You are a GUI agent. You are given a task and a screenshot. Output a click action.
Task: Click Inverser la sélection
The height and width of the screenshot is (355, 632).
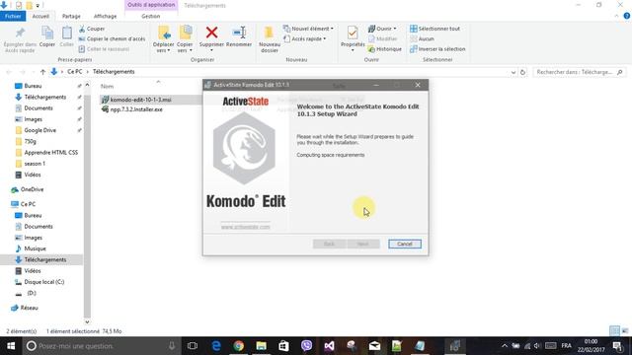(x=437, y=48)
